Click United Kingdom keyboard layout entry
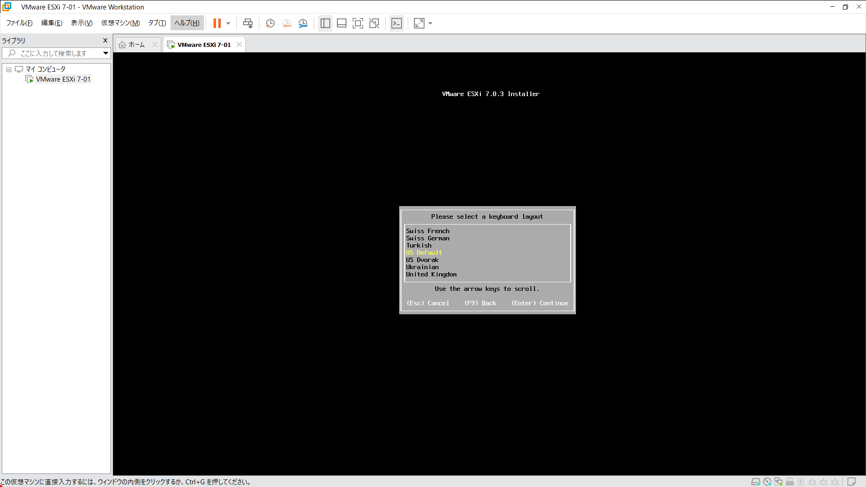 (x=431, y=274)
